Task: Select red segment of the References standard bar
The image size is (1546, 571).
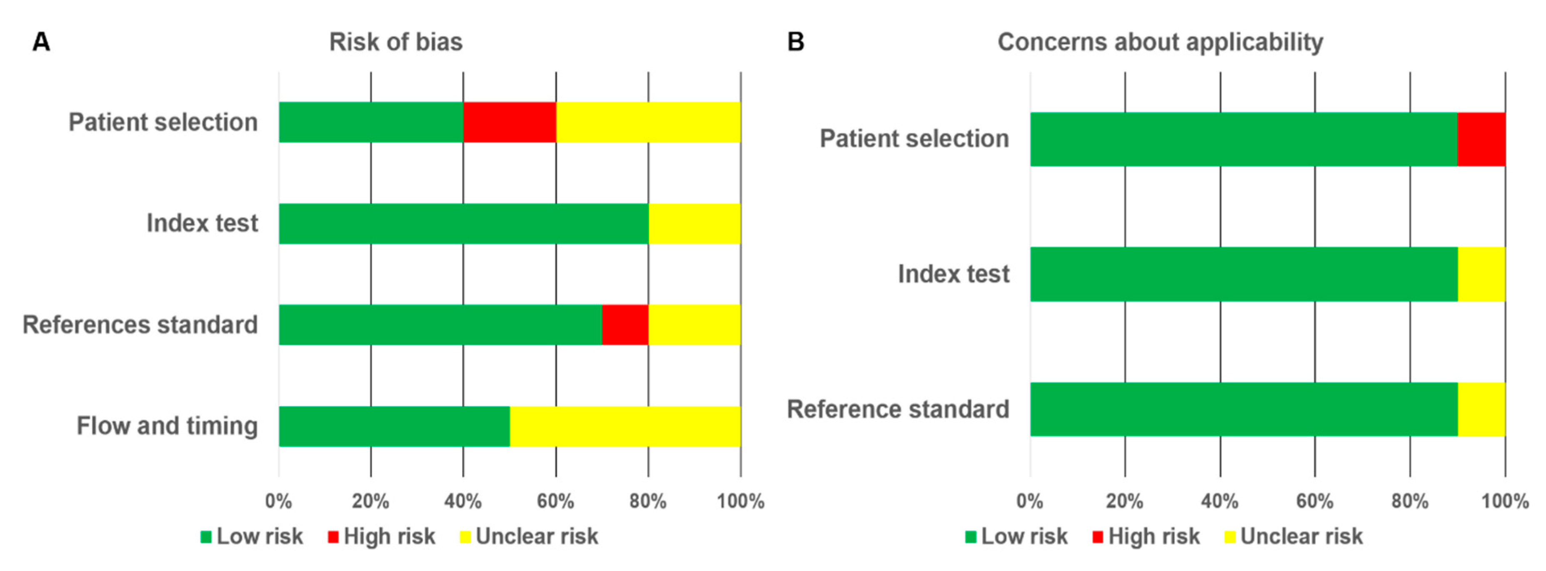Action: 625,325
